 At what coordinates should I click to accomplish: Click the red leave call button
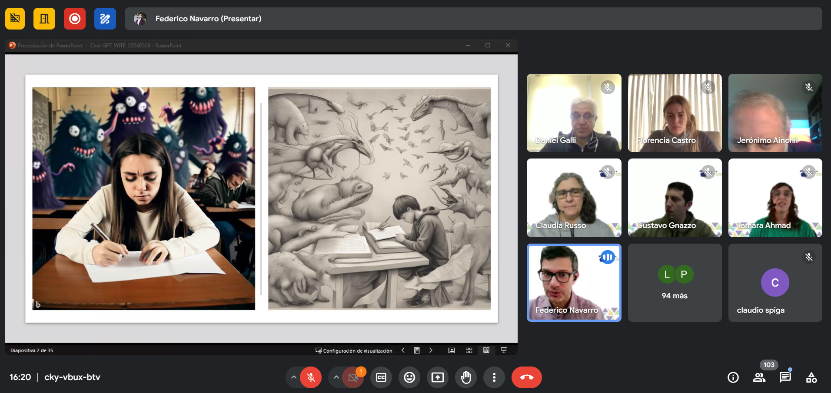coord(527,377)
